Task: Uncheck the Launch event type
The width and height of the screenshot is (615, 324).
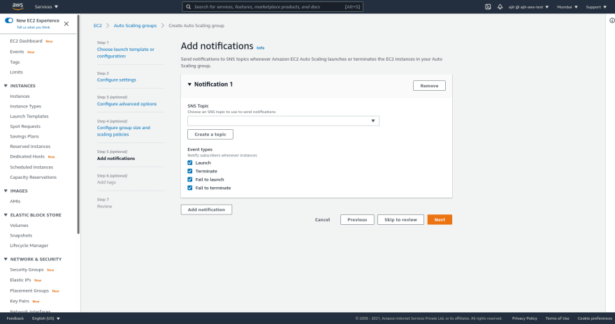Action: (190, 163)
